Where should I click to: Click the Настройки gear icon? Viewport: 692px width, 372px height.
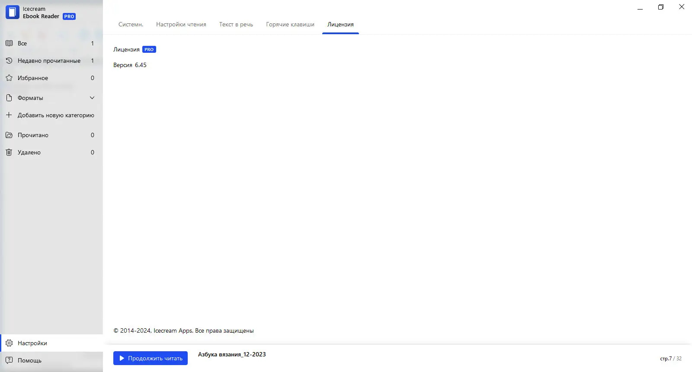coord(9,343)
